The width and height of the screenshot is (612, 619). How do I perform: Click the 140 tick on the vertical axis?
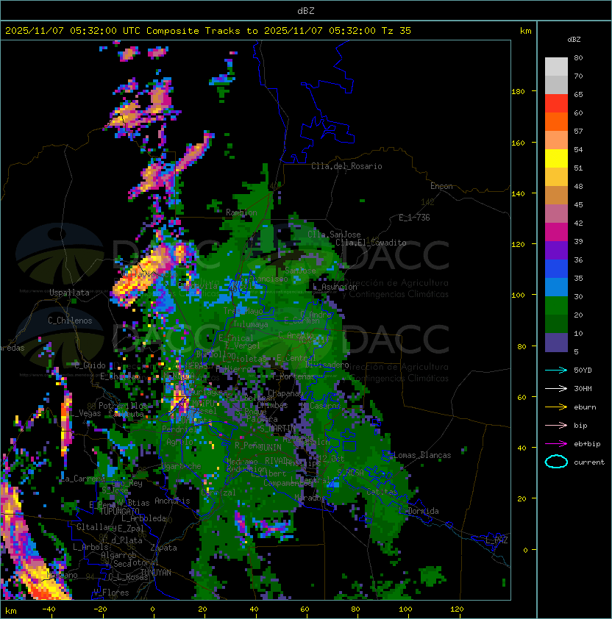[x=518, y=194]
